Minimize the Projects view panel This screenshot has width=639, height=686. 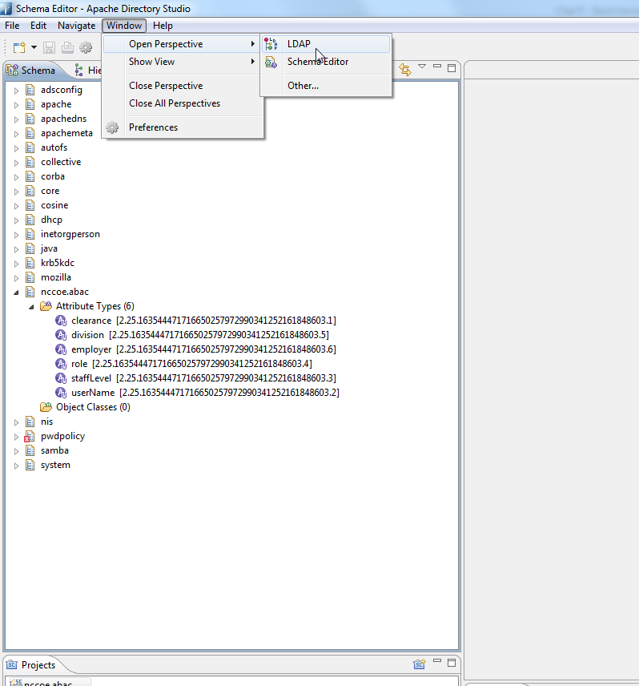pyautogui.click(x=437, y=660)
